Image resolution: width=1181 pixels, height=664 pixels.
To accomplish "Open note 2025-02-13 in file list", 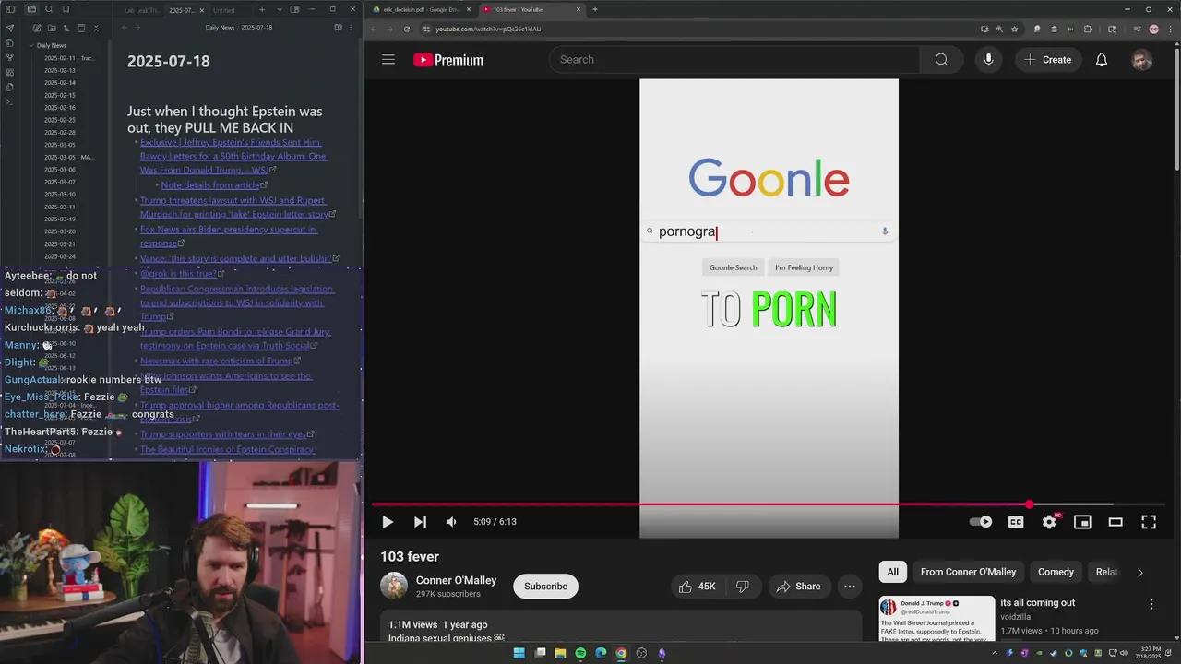I will click(x=60, y=70).
